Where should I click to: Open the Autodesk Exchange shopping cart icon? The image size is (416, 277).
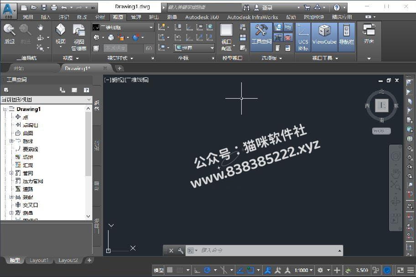point(307,7)
